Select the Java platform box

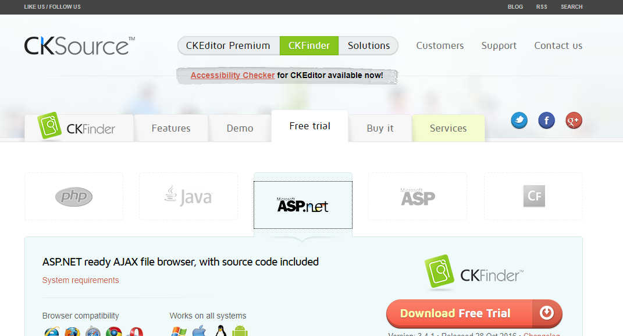pos(188,196)
